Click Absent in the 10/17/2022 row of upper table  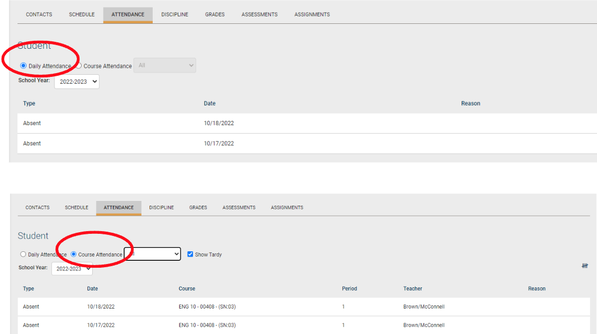32,144
